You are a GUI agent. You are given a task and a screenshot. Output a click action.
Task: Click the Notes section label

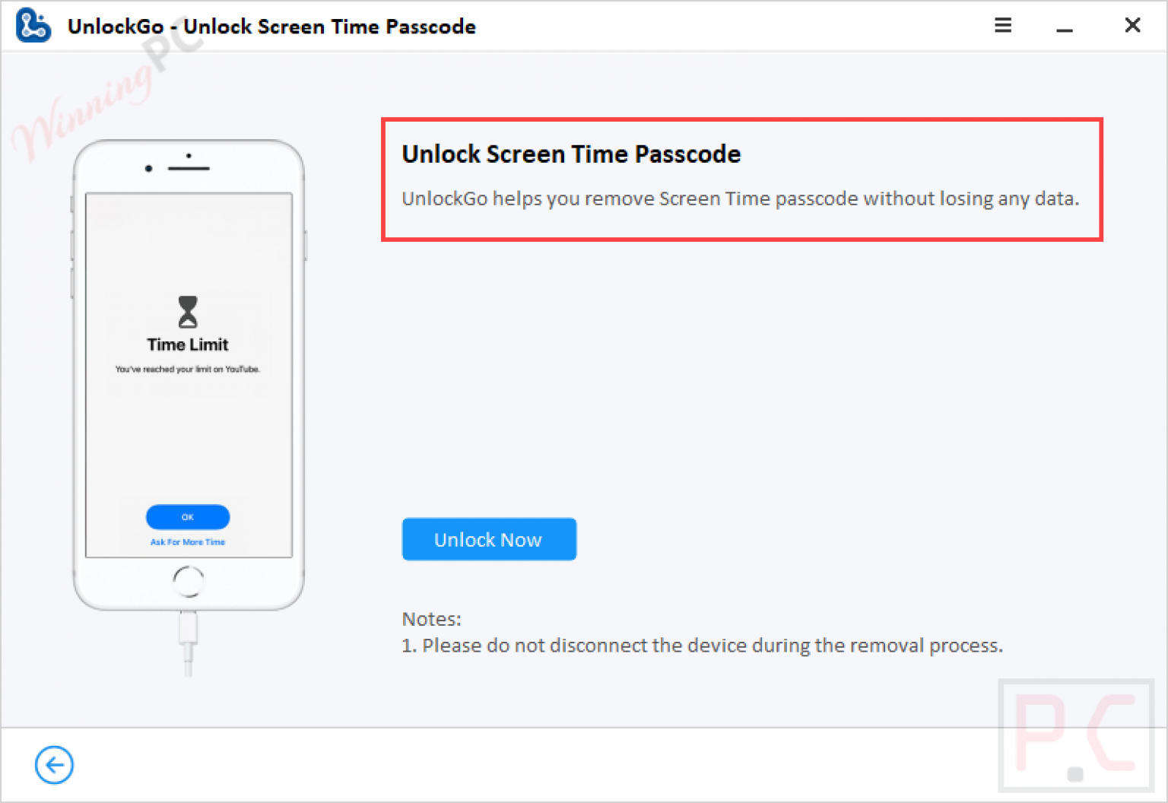431,619
